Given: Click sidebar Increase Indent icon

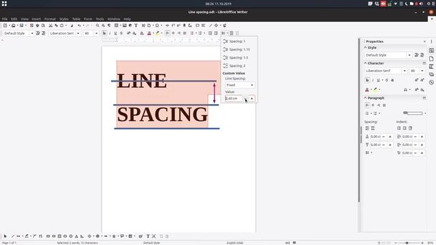Looking at the screenshot, I should [399, 128].
